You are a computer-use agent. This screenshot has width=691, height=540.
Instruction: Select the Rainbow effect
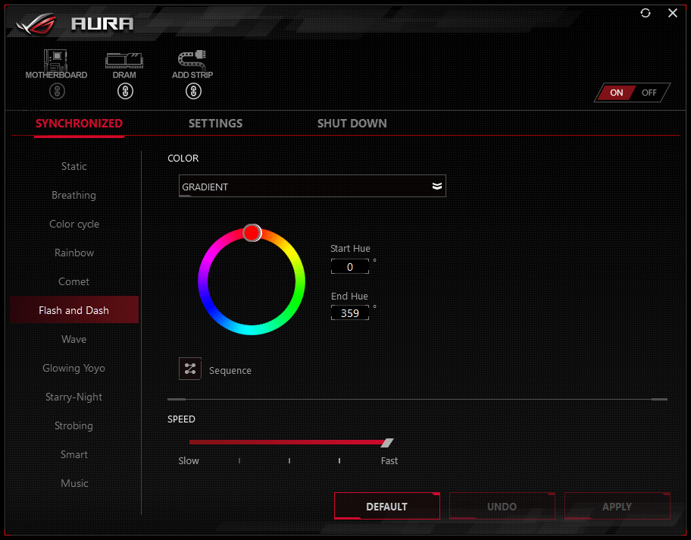pyautogui.click(x=74, y=253)
